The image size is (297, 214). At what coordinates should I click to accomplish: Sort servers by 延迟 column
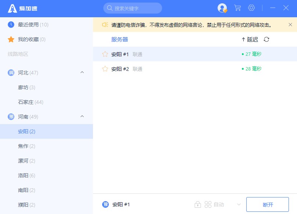click(x=250, y=39)
